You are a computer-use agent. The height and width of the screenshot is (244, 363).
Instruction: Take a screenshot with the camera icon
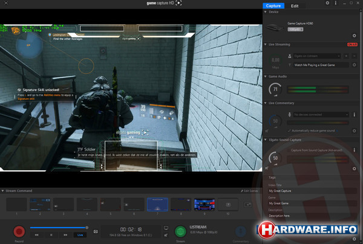(96, 231)
